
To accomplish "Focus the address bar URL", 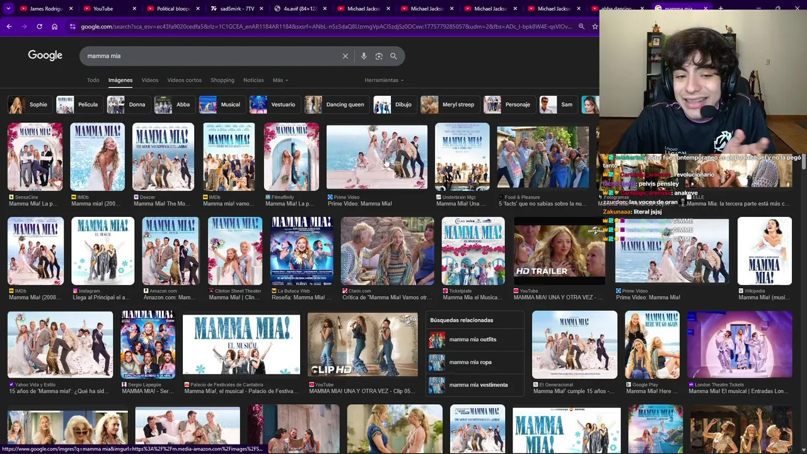I will [326, 26].
